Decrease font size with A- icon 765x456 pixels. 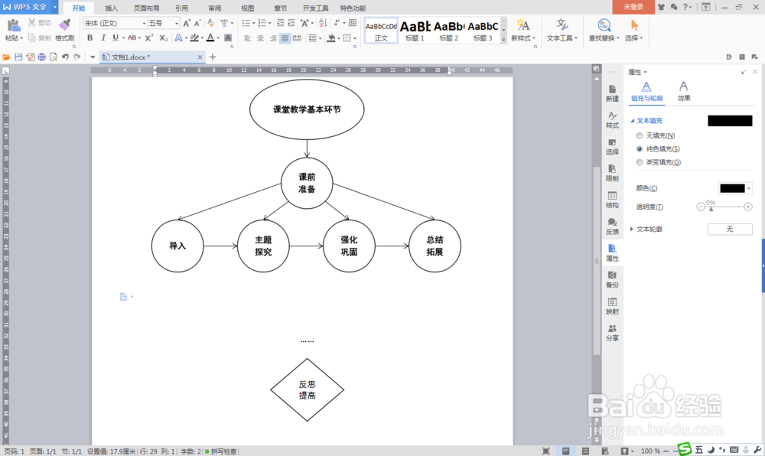(x=197, y=24)
